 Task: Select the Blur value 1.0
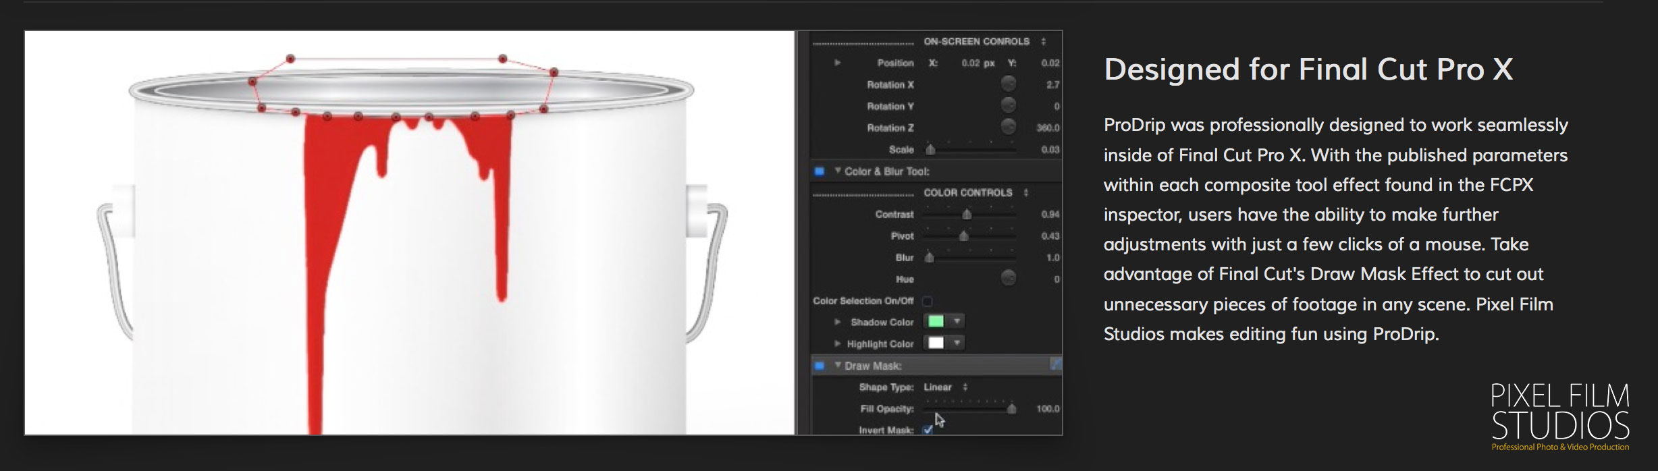pyautogui.click(x=1052, y=257)
